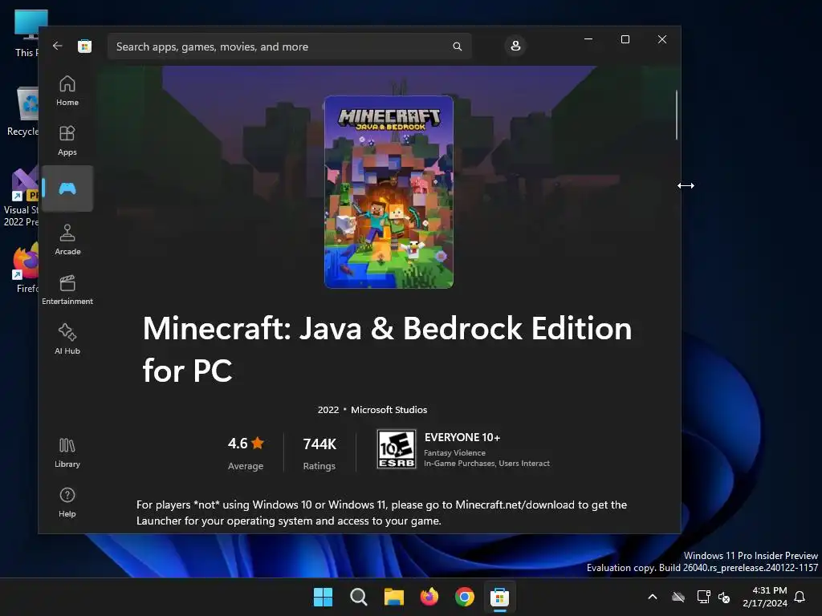Image resolution: width=822 pixels, height=616 pixels.
Task: Go to the Entertainment section
Action: tap(67, 290)
